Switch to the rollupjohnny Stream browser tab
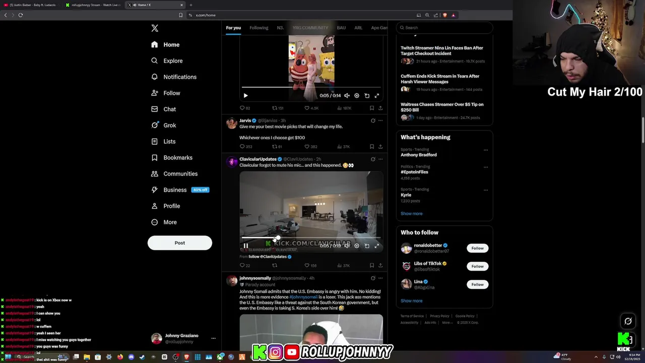 (x=93, y=5)
